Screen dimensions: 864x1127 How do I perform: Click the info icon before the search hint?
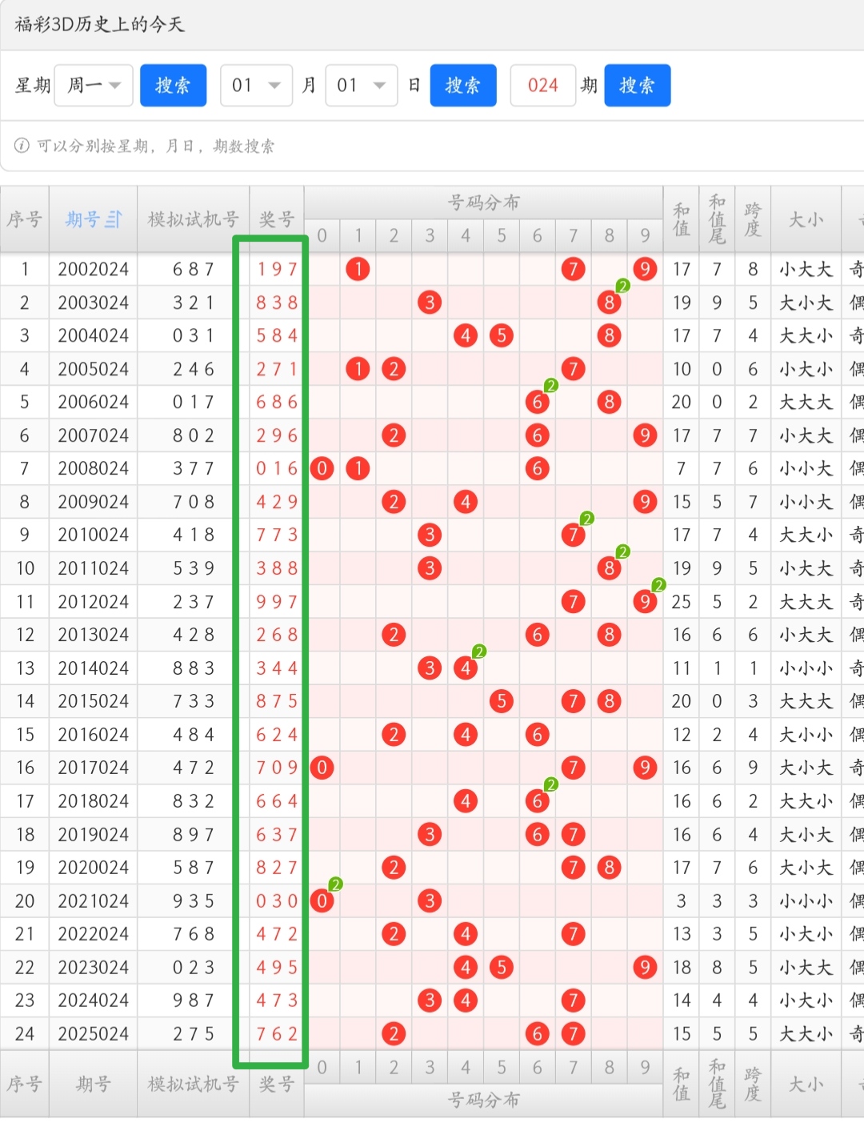click(x=22, y=146)
